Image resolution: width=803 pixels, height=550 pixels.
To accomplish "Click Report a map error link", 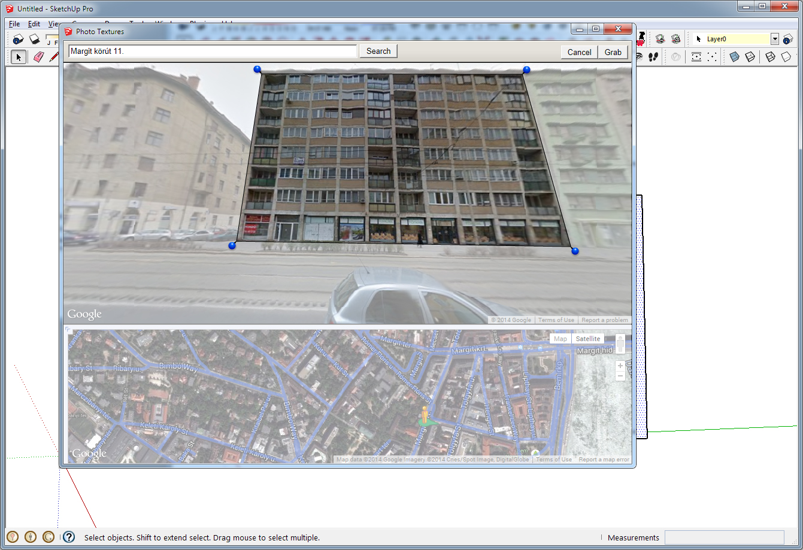I will pos(604,460).
